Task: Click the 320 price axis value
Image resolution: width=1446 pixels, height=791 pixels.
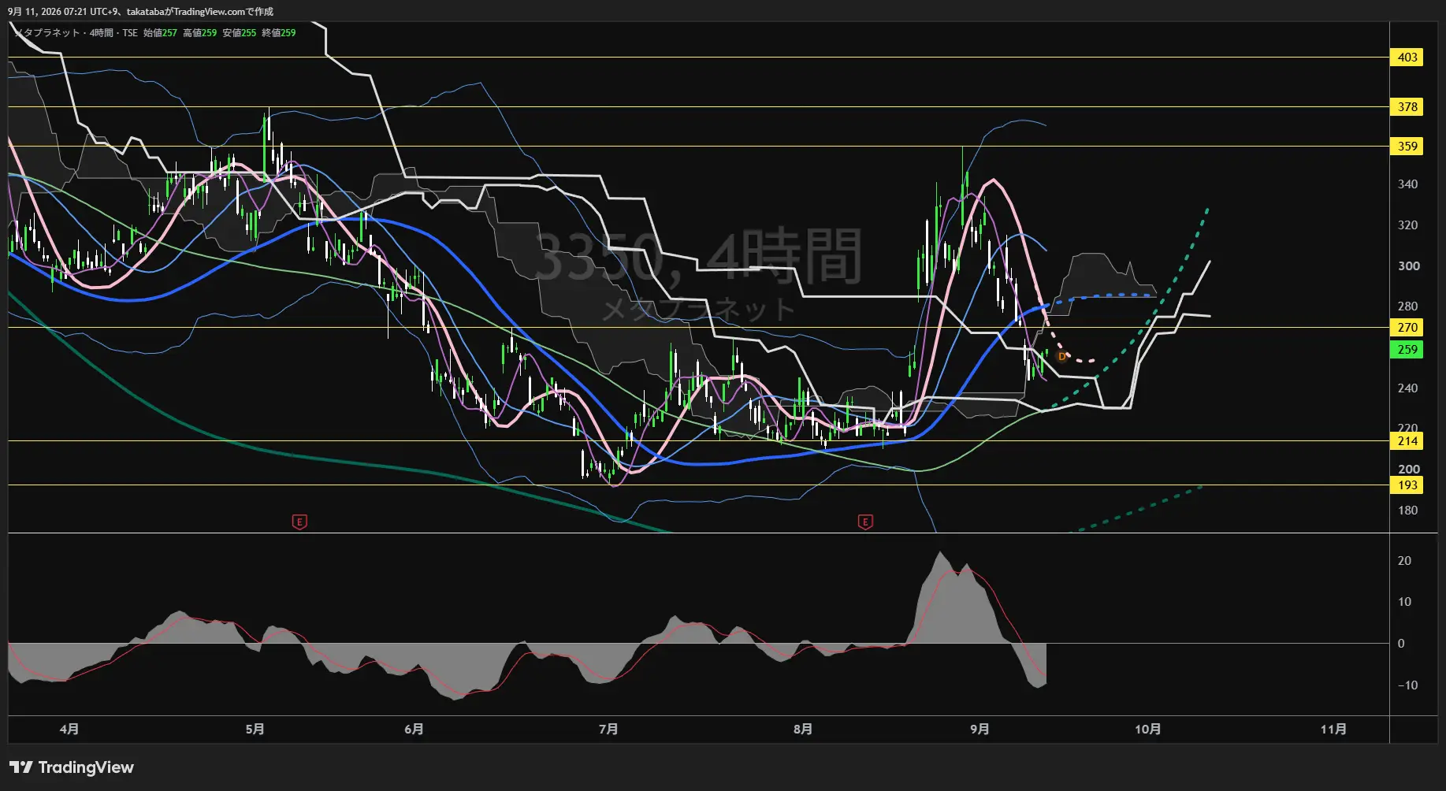Action: (1407, 225)
